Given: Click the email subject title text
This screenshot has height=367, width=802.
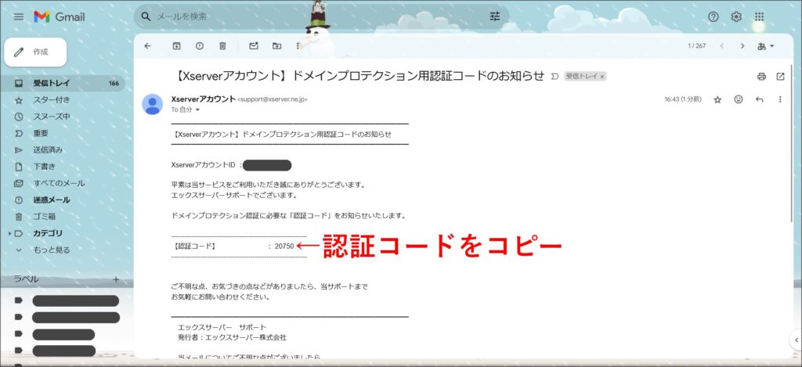Looking at the screenshot, I should click(x=360, y=76).
